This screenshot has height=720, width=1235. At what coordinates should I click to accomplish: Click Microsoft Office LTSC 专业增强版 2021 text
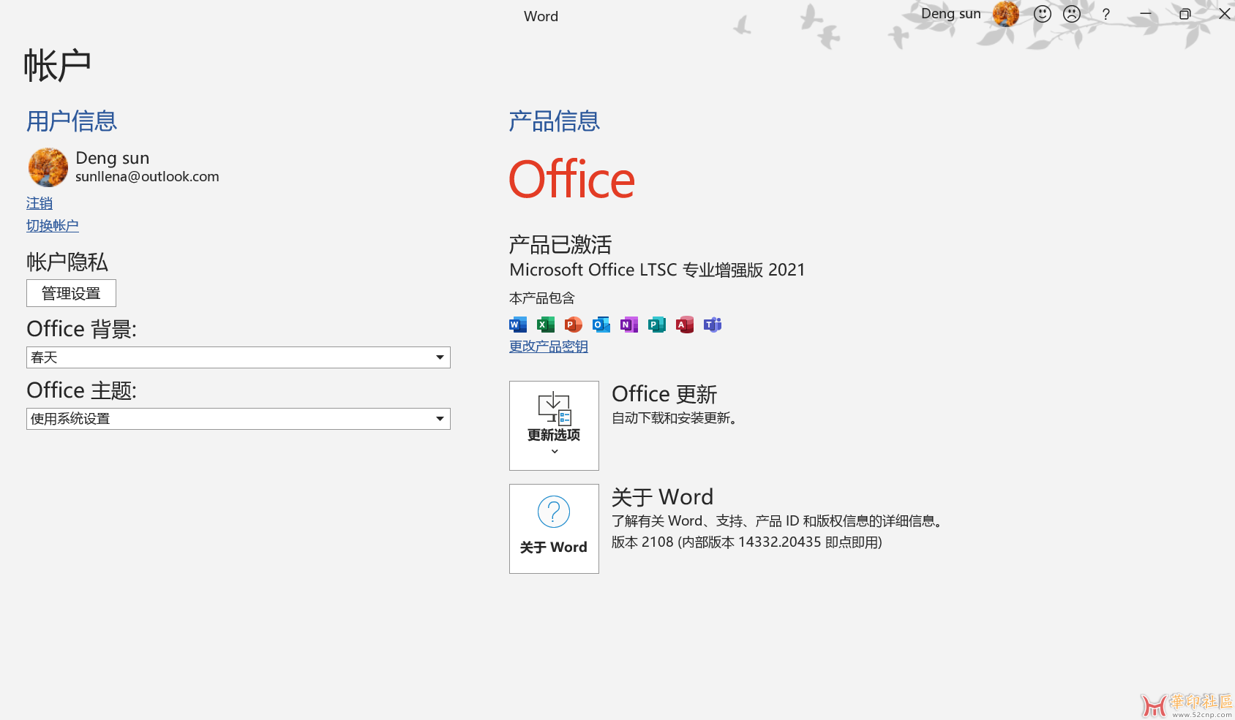tap(657, 270)
